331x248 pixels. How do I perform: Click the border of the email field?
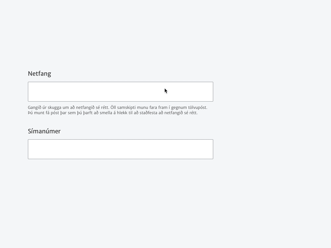click(120, 81)
